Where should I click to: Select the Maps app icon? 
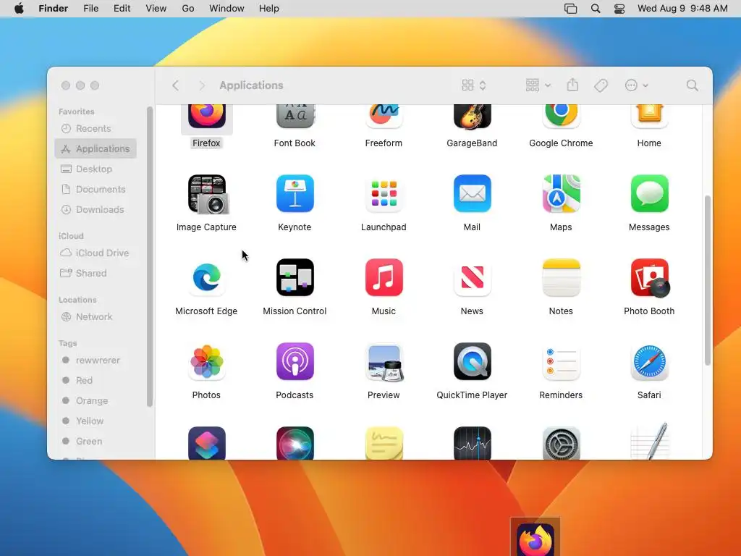tap(561, 193)
